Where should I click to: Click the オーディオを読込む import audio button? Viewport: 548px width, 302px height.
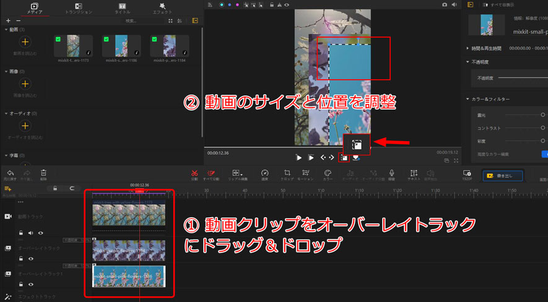point(25,126)
